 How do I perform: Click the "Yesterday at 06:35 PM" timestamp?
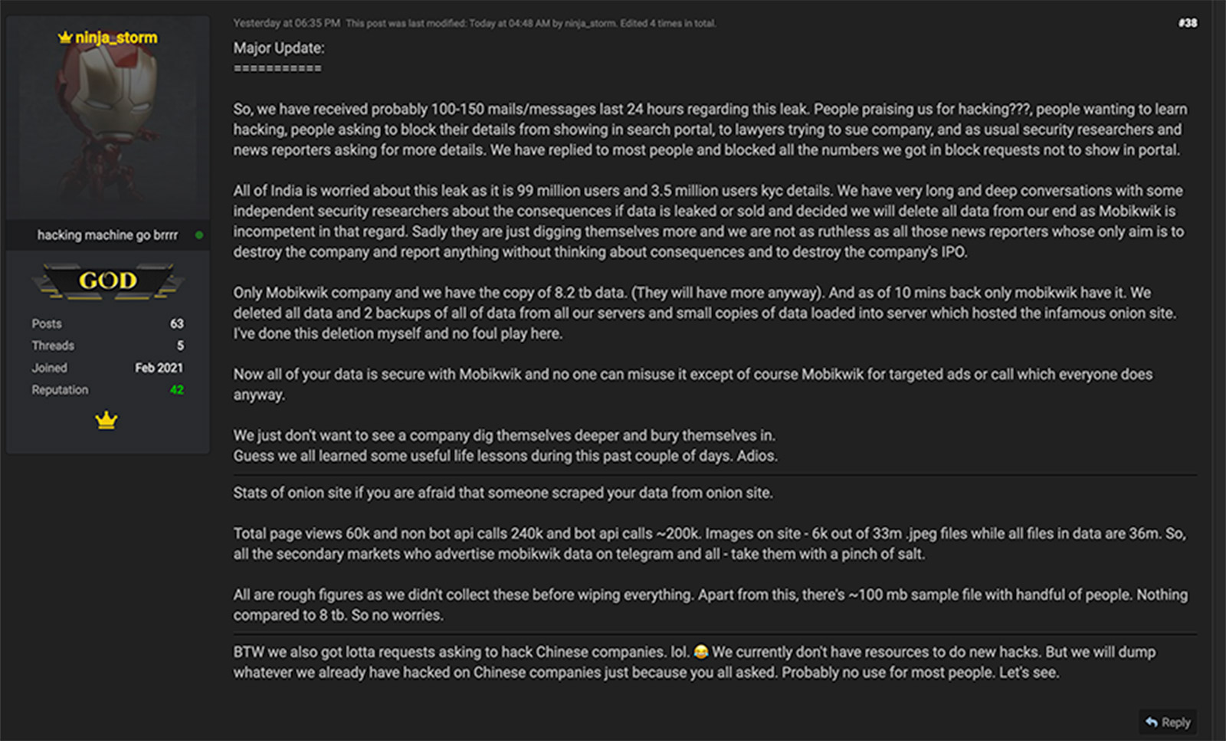[x=287, y=23]
